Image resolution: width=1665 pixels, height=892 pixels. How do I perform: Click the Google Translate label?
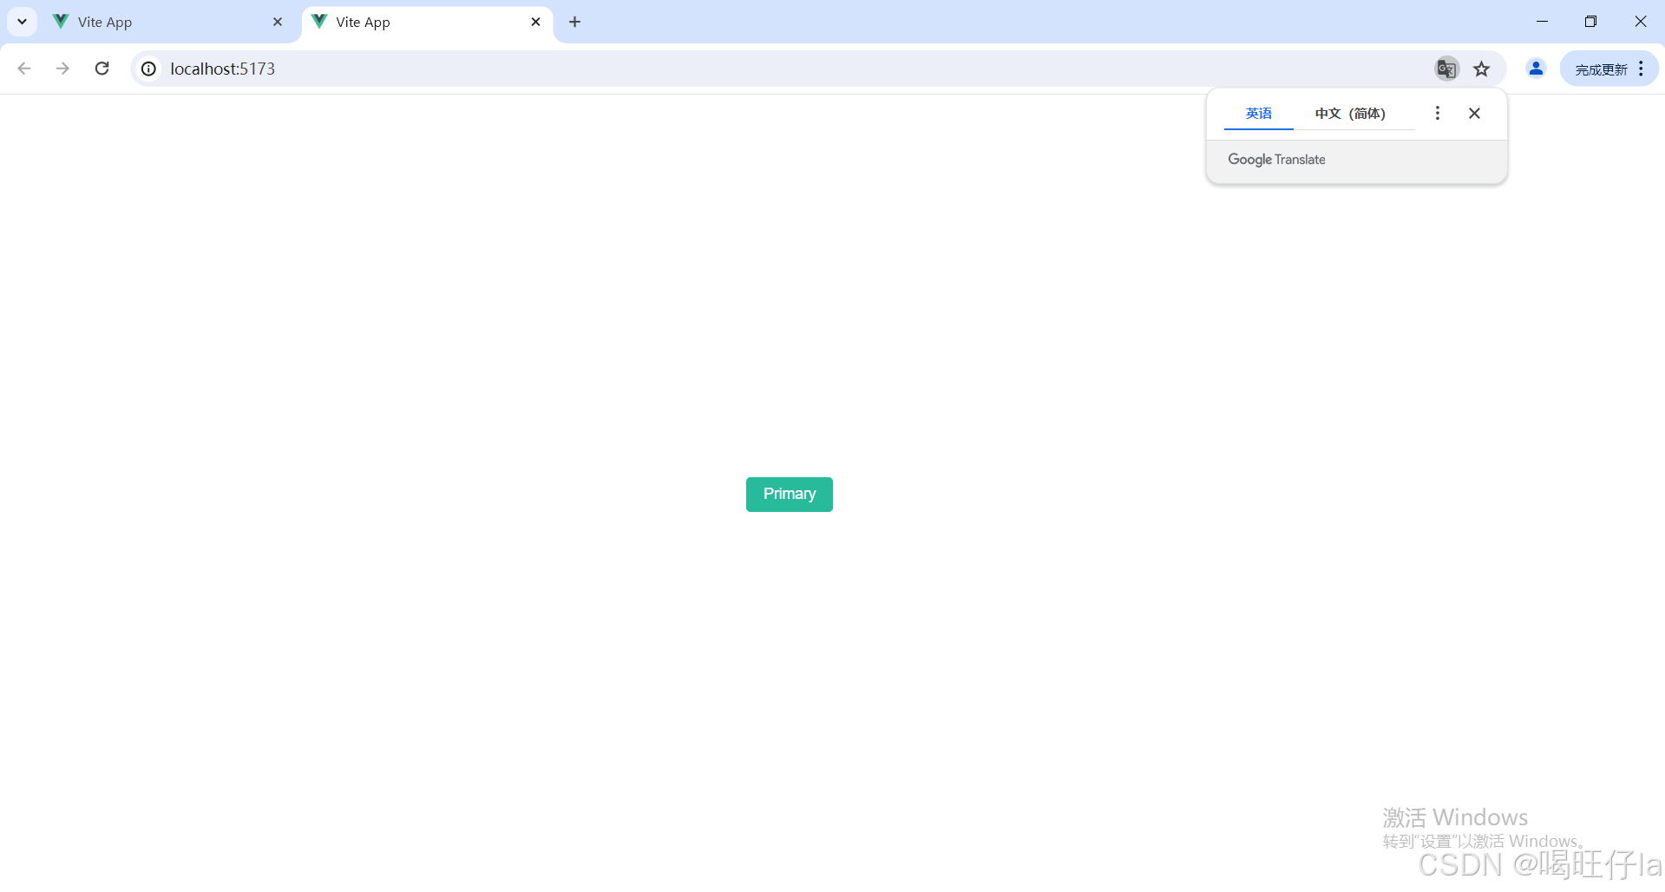(x=1276, y=160)
